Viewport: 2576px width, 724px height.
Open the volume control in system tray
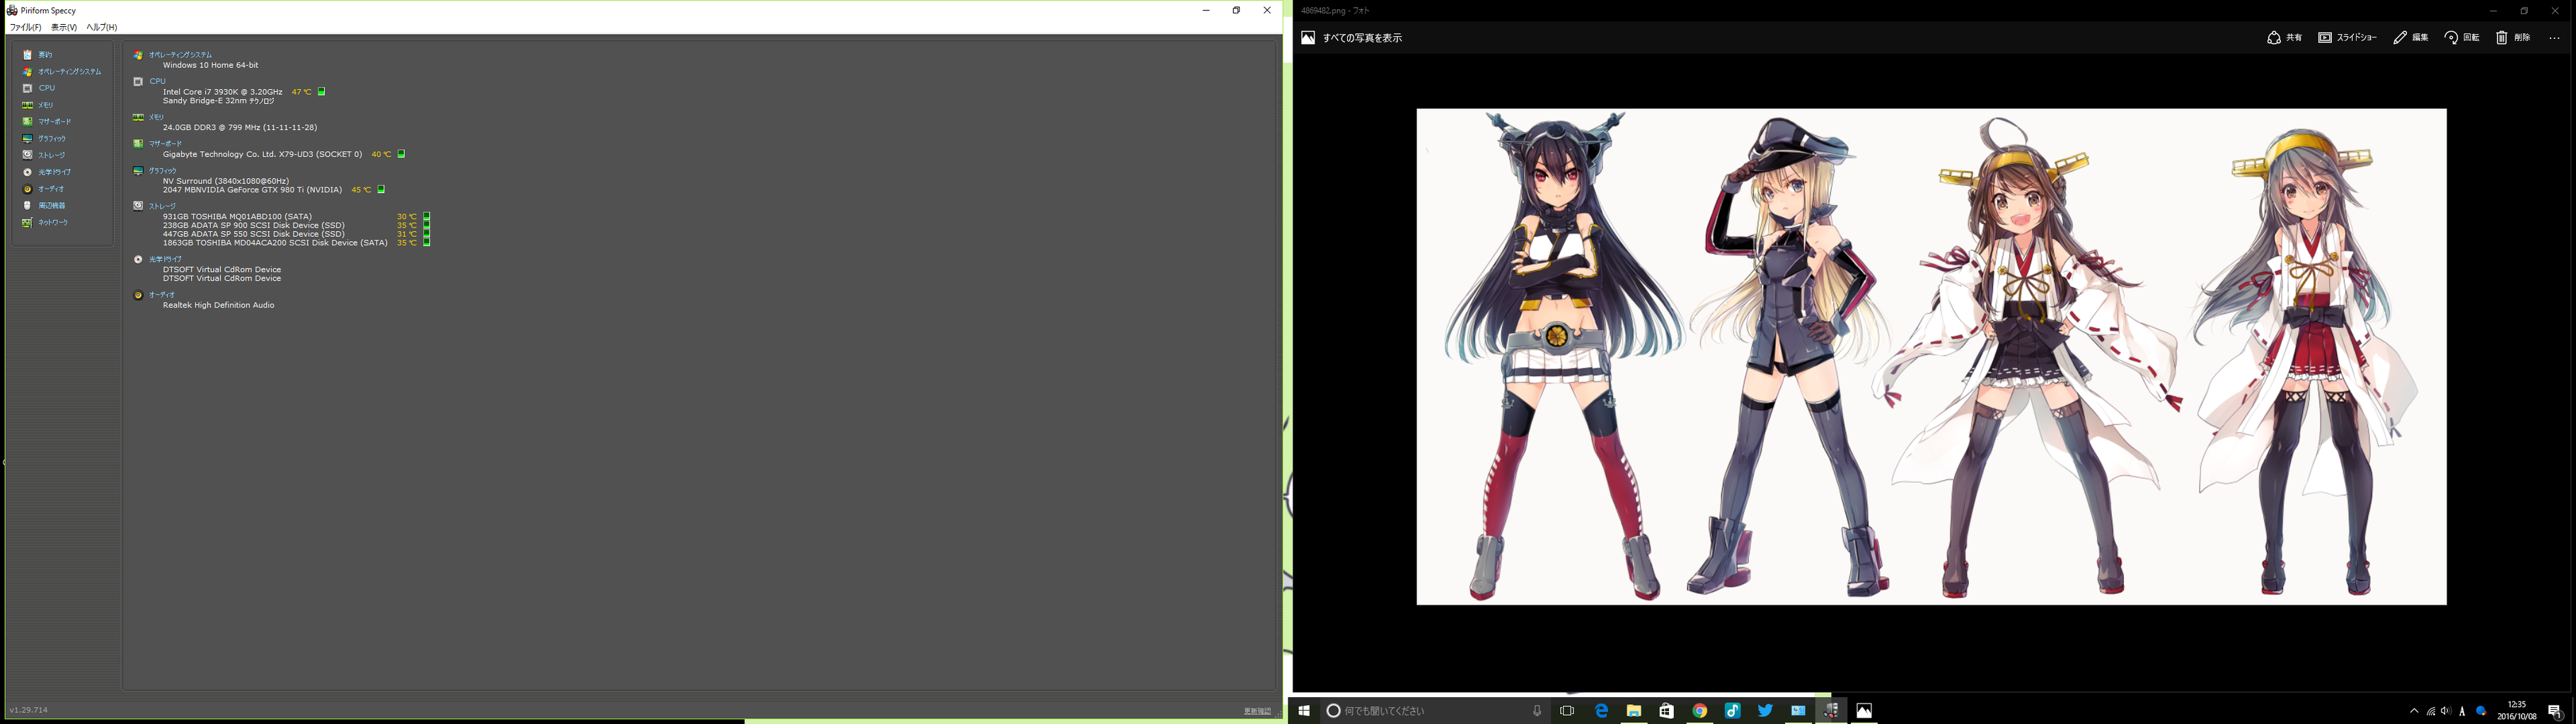coord(2446,711)
